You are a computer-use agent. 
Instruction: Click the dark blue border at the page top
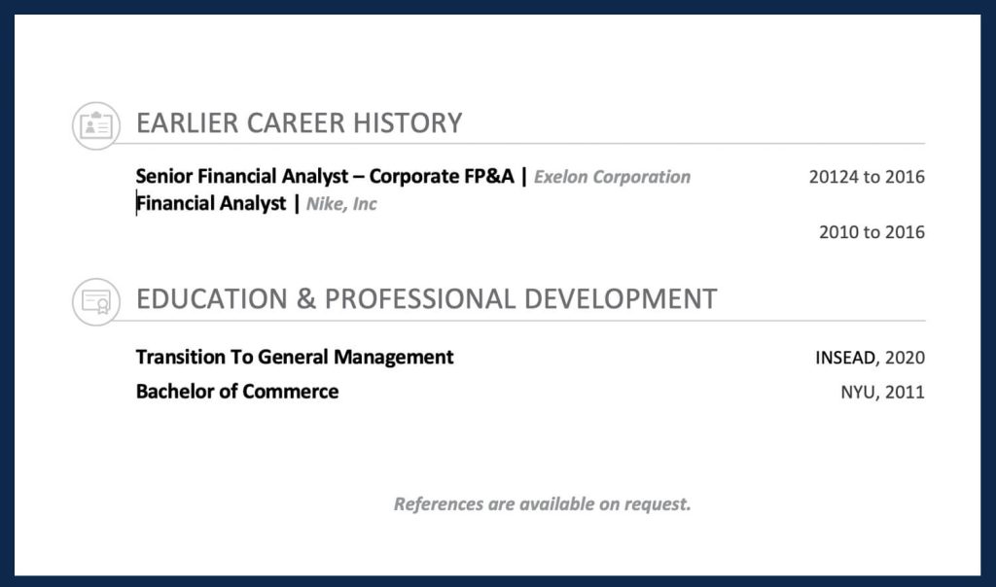click(x=498, y=7)
